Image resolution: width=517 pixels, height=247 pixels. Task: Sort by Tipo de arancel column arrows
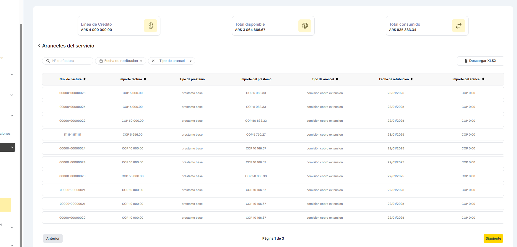[337, 79]
